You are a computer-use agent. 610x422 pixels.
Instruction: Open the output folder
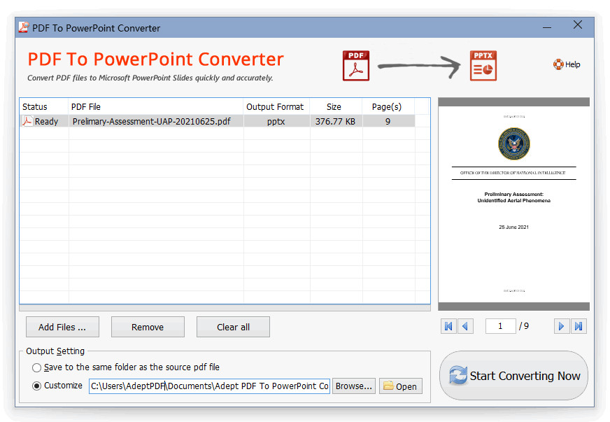point(401,386)
